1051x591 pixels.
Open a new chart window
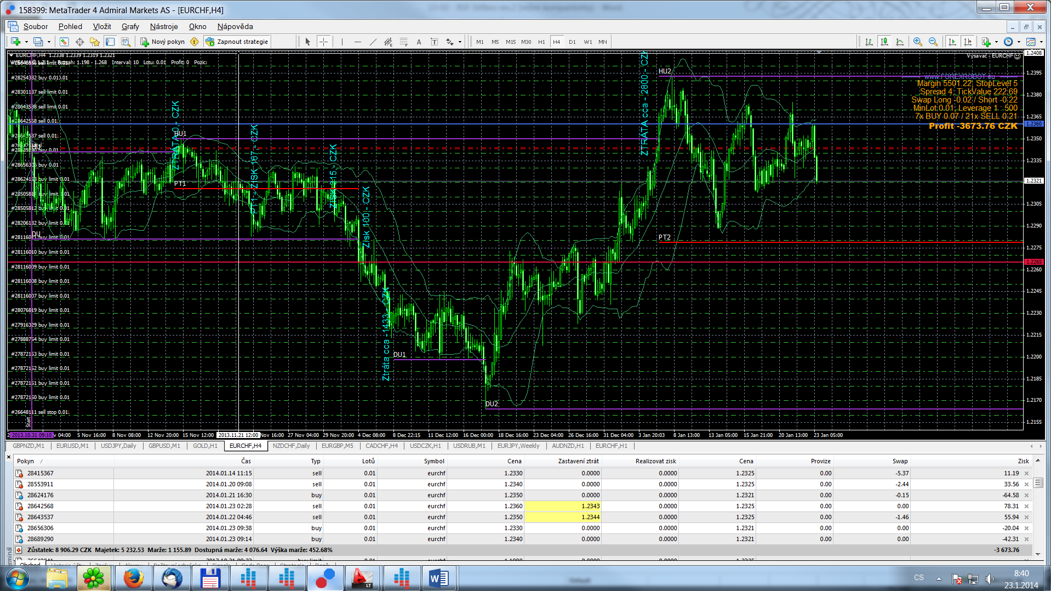pyautogui.click(x=15, y=42)
